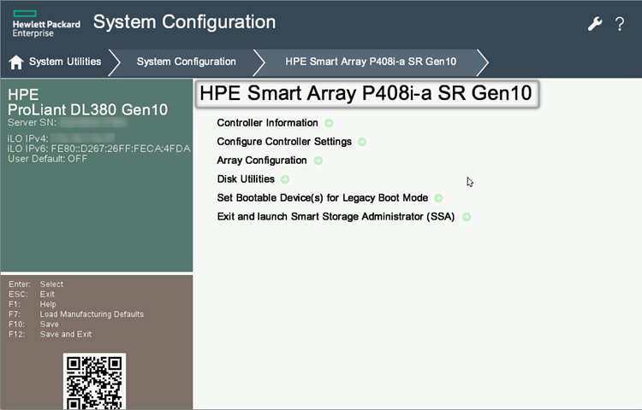This screenshot has width=642, height=410.
Task: Open Disk Utilities
Action: [x=246, y=179]
